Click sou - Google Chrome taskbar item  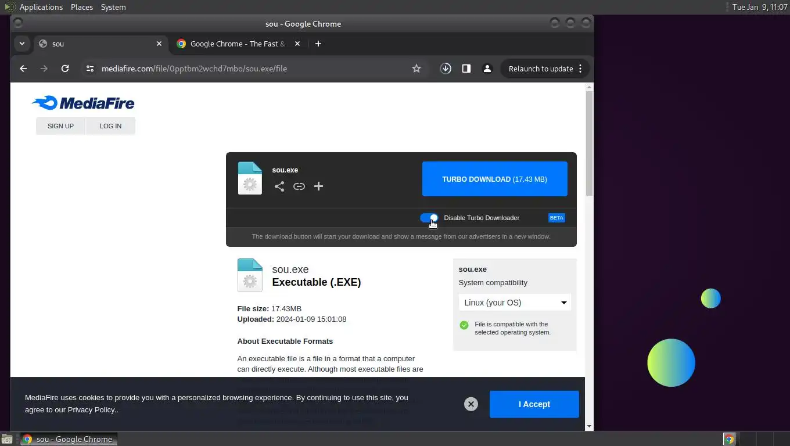69,439
